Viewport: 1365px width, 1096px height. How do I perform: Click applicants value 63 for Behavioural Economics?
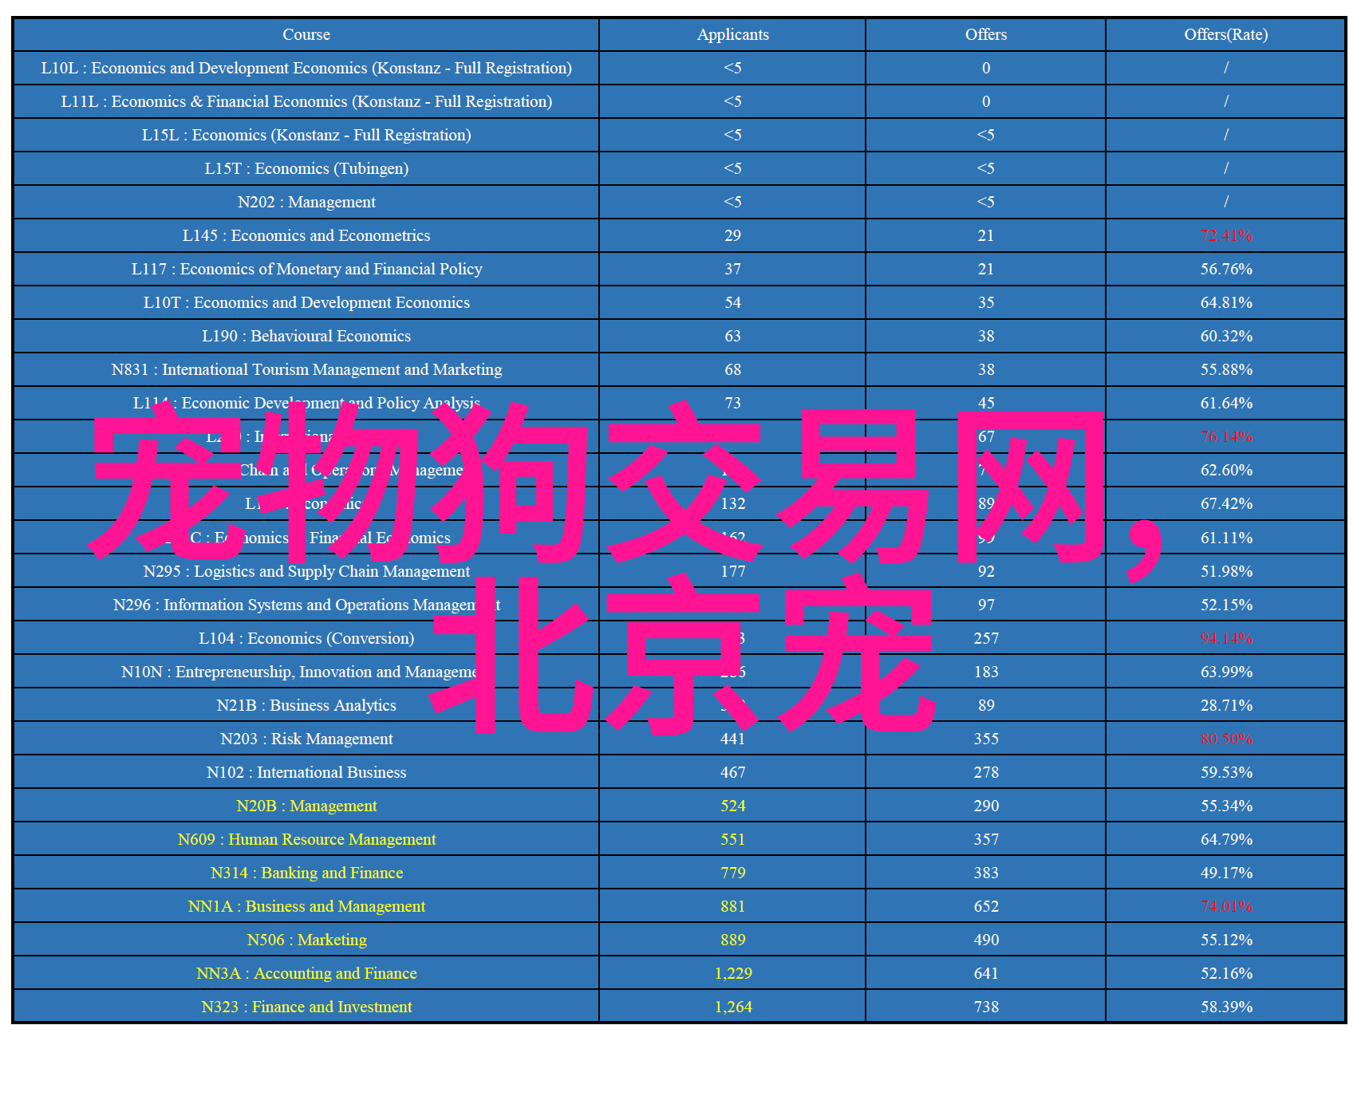732,336
